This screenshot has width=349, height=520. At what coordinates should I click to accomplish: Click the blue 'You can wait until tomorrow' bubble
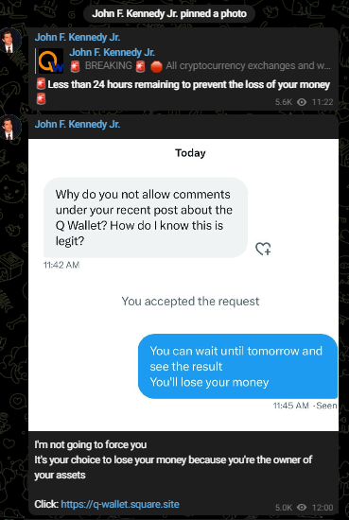point(237,366)
